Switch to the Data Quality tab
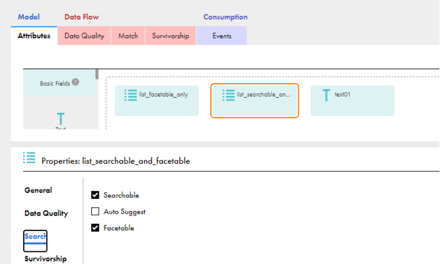 (x=84, y=36)
